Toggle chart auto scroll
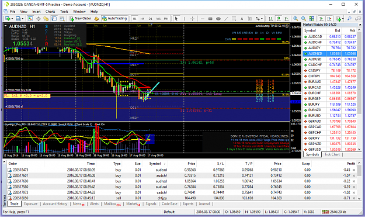Image resolution: width=365 pixels, height=217 pixels. click(x=321, y=19)
